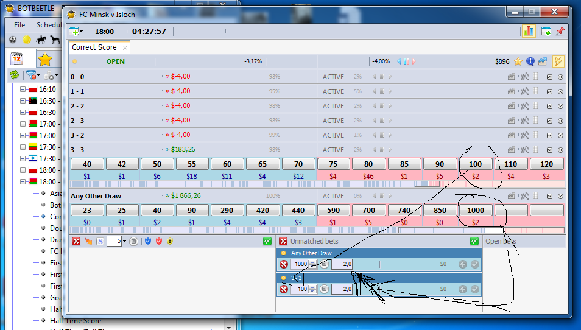Click the pause icon in the 1 - 1 row

[x=382, y=91]
